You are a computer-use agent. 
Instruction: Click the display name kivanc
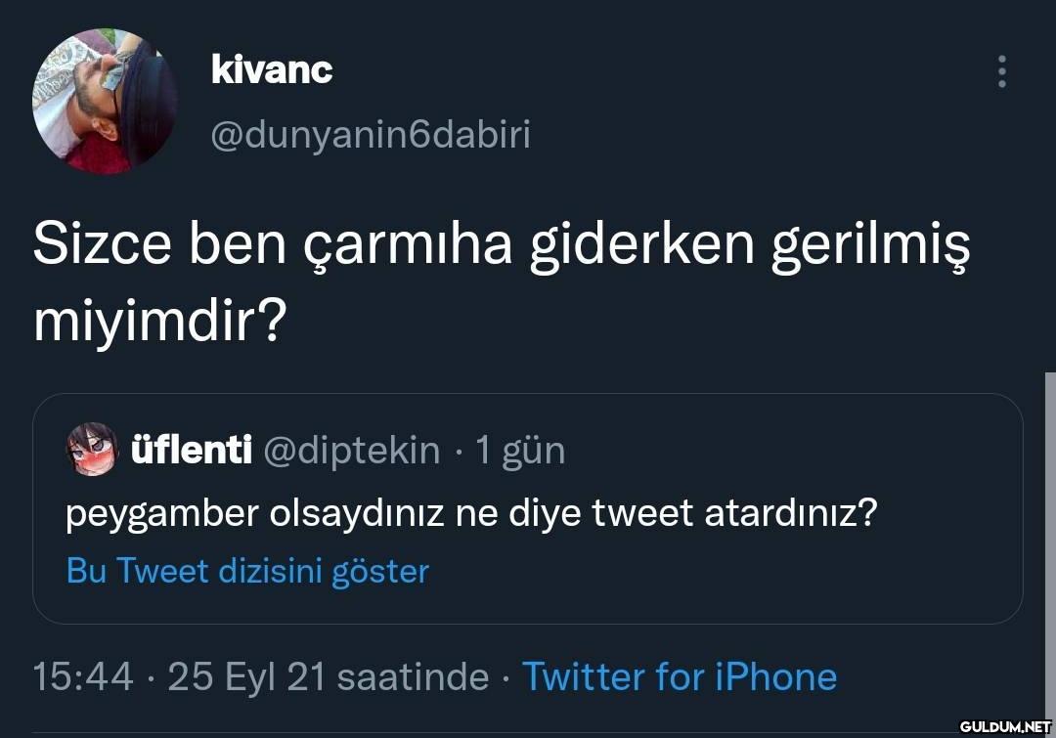pos(271,70)
